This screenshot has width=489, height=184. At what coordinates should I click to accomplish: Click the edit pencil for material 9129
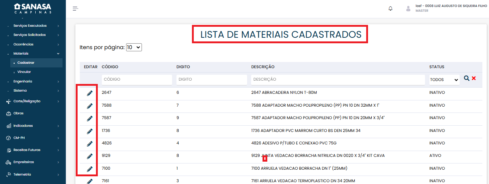(90, 156)
